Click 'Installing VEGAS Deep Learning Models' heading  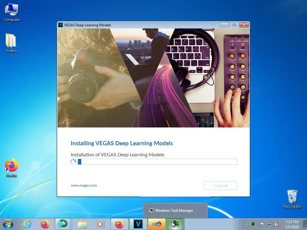pos(122,143)
